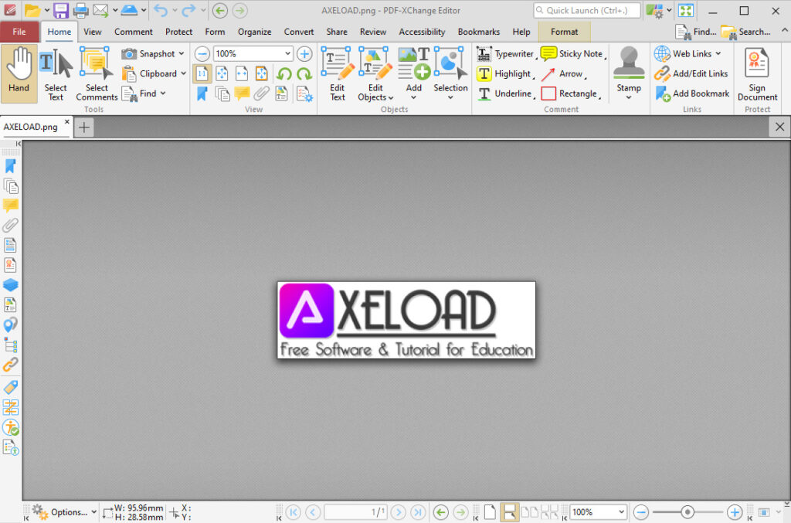The height and width of the screenshot is (523, 791).
Task: Open the Attachments paperclip pane in sidebar
Action: pyautogui.click(x=10, y=225)
